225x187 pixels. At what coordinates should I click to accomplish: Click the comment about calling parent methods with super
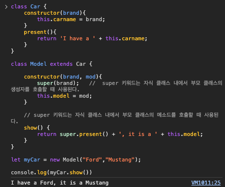(115, 118)
